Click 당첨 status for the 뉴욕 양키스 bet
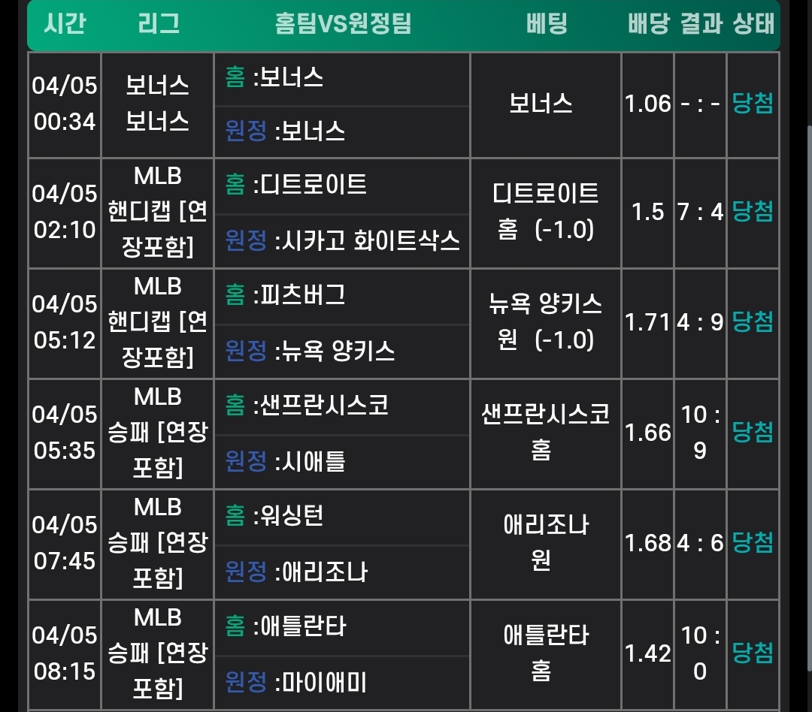This screenshot has width=812, height=712. click(753, 322)
